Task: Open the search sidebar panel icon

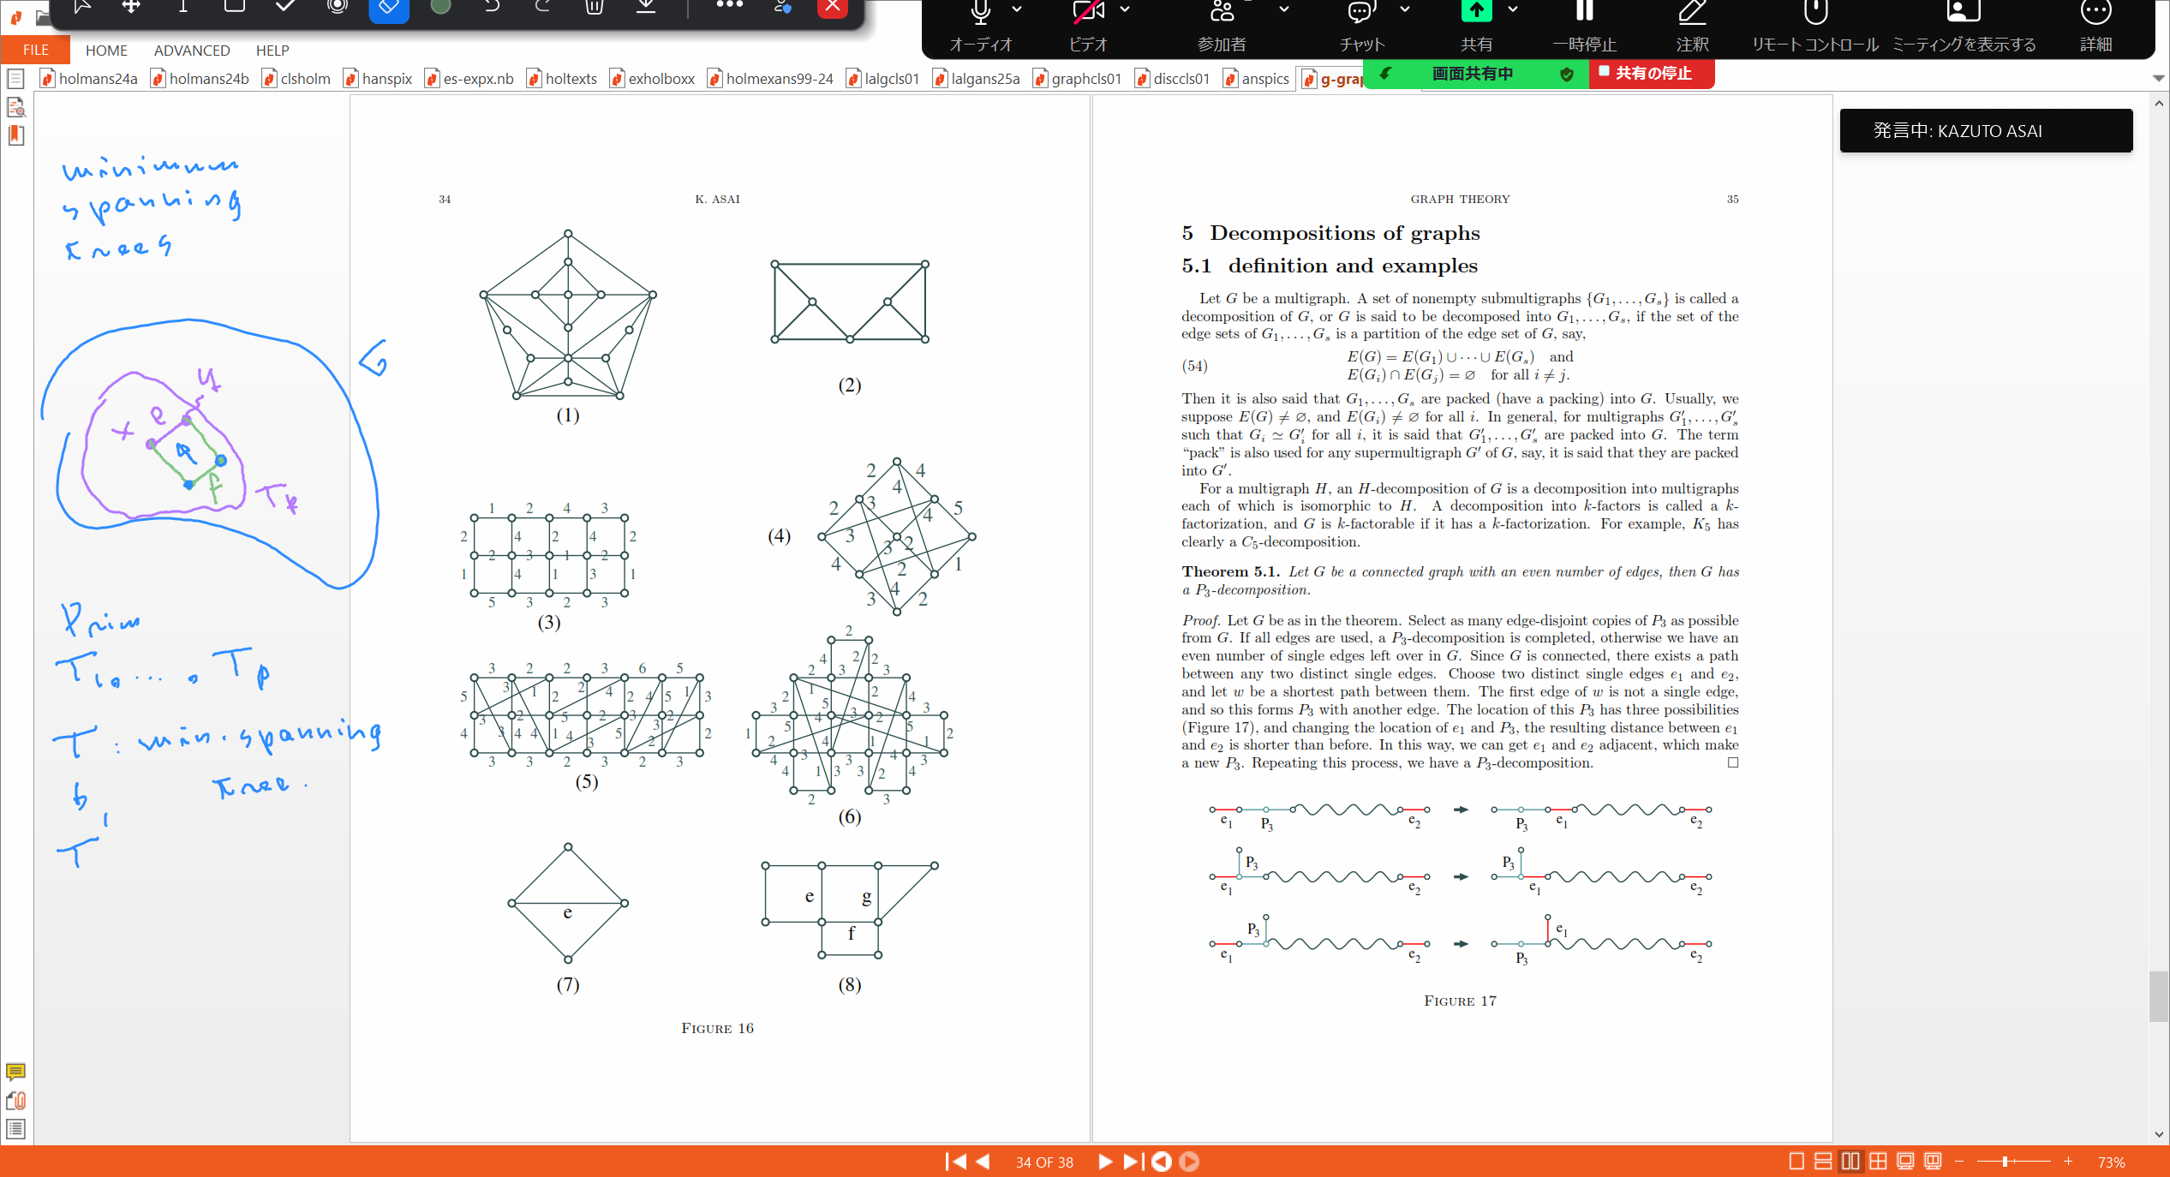Action: click(15, 107)
